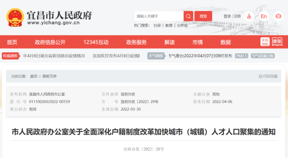Screen dimensions: 288x158
Task: Open the PM2.5 weather tag
Action: 241,56
